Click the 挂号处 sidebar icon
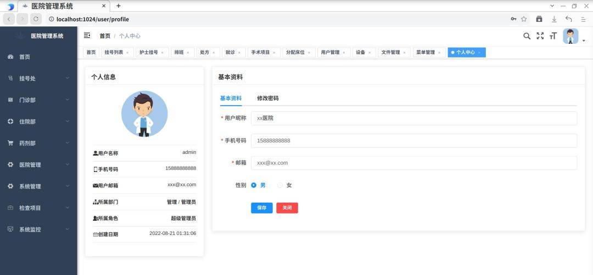 [x=10, y=78]
